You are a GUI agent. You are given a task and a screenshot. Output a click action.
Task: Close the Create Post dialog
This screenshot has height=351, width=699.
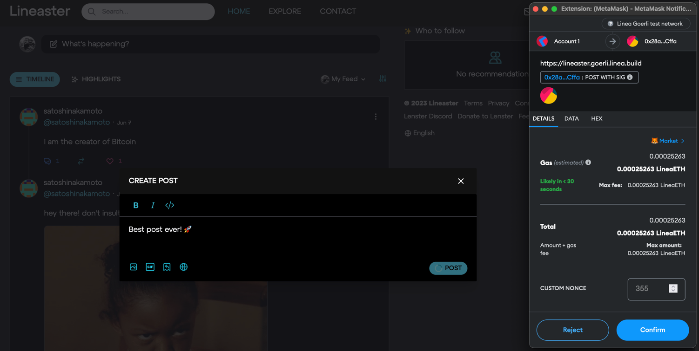pos(461,181)
